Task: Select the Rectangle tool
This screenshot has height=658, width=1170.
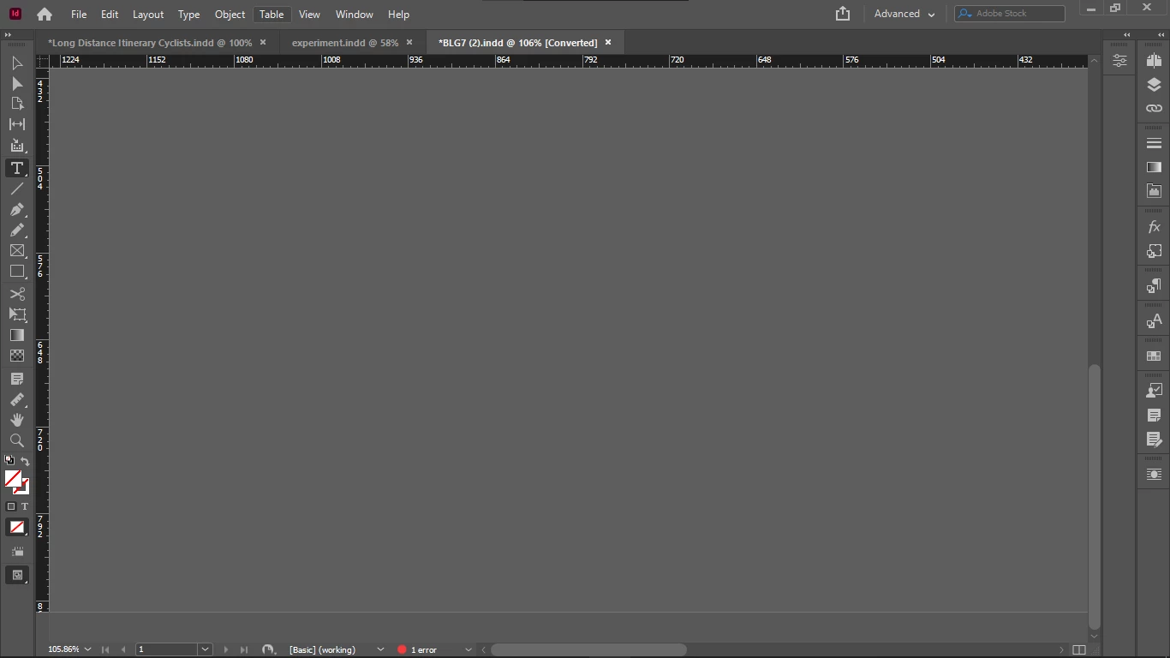Action: [x=16, y=271]
